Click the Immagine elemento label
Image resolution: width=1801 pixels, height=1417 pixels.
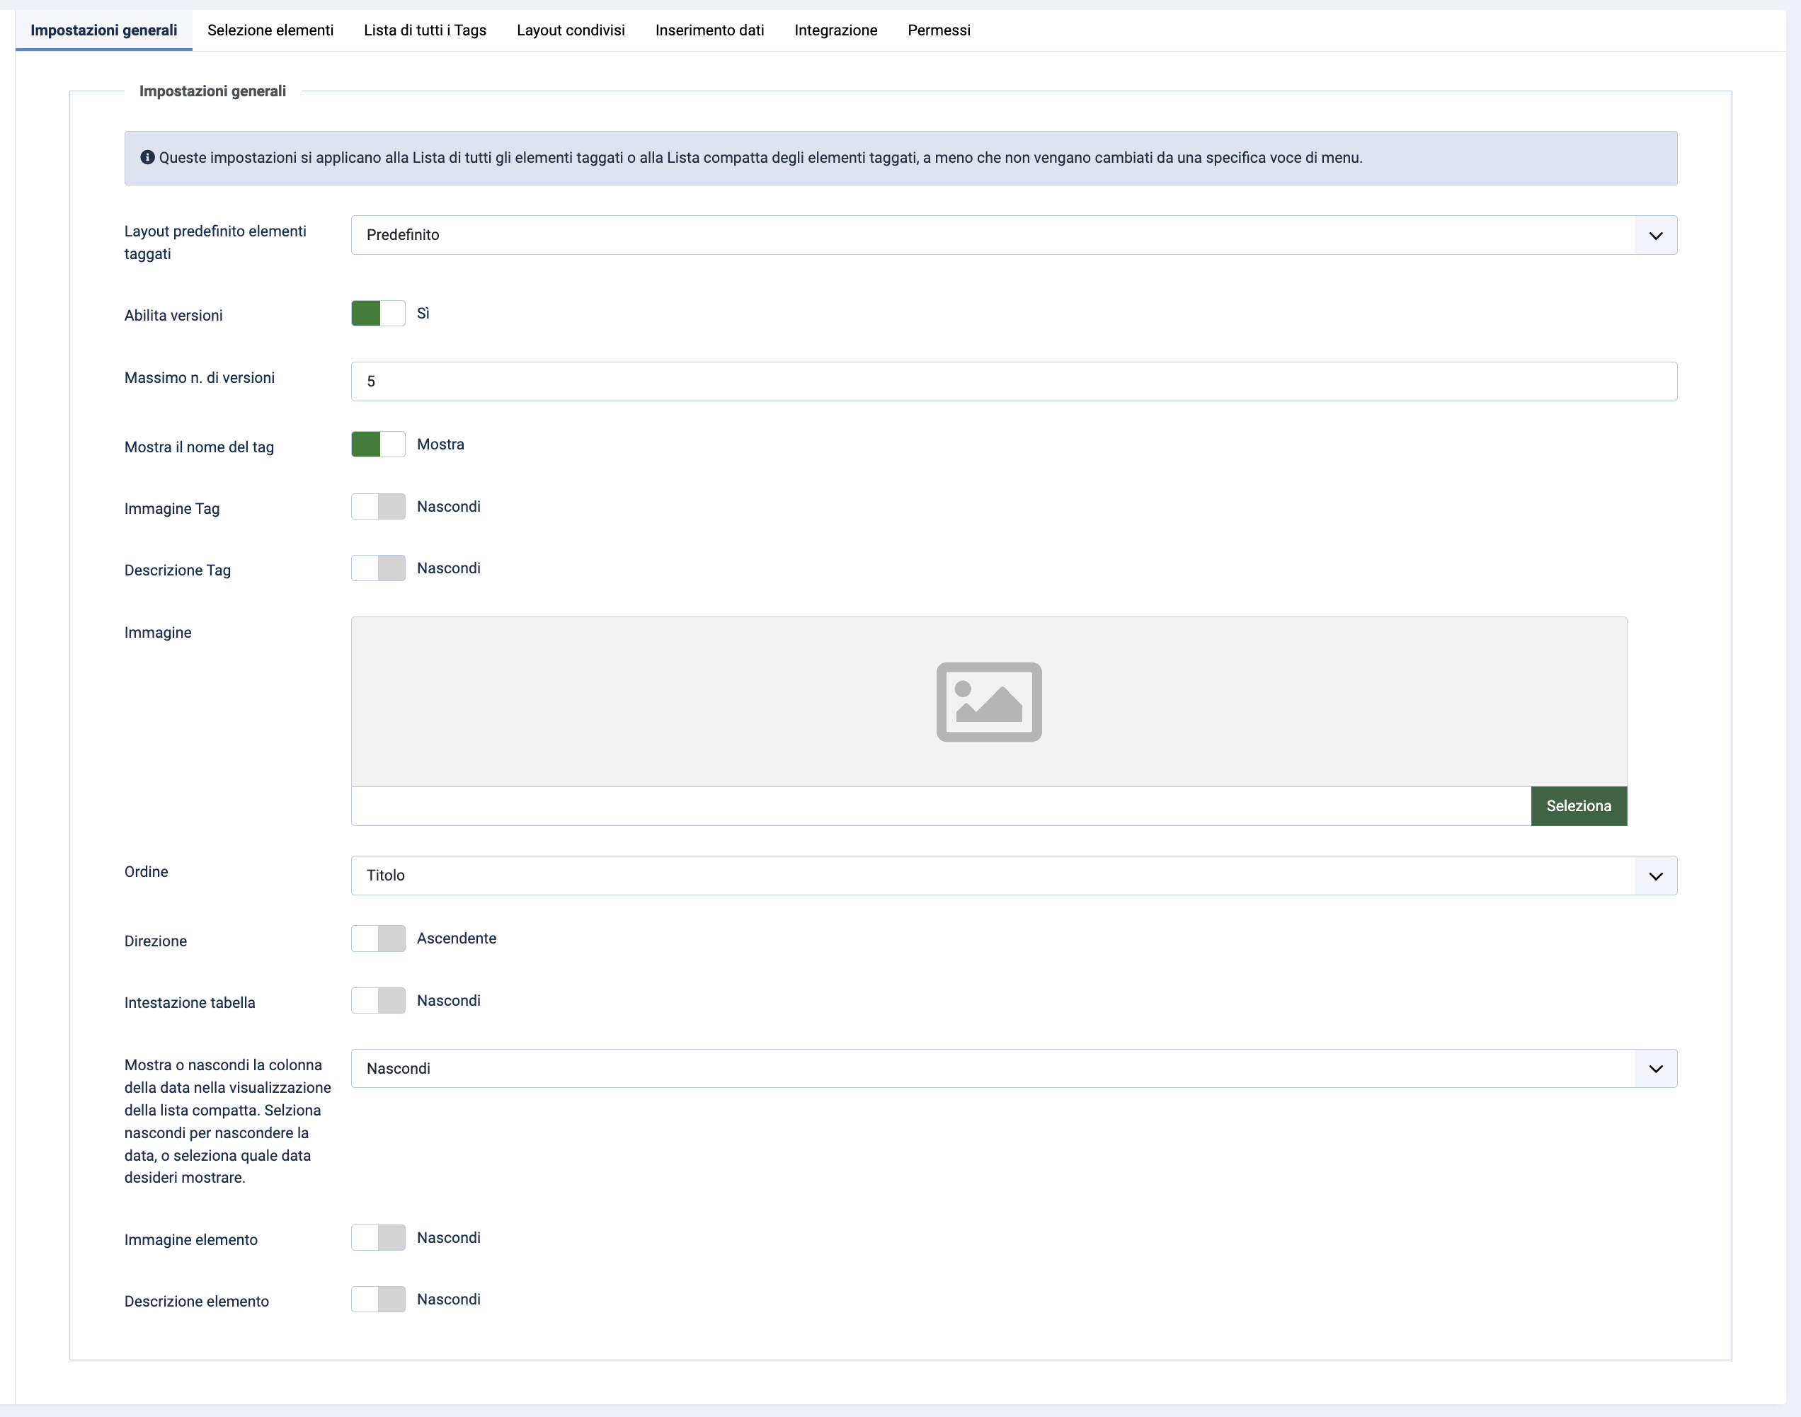pos(191,1239)
